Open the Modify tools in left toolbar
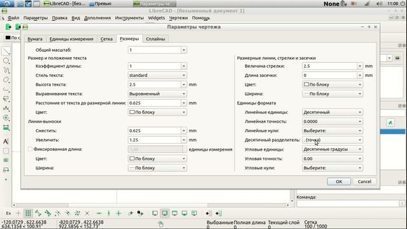Viewport: 407px width, 229px height. (x=6, y=118)
